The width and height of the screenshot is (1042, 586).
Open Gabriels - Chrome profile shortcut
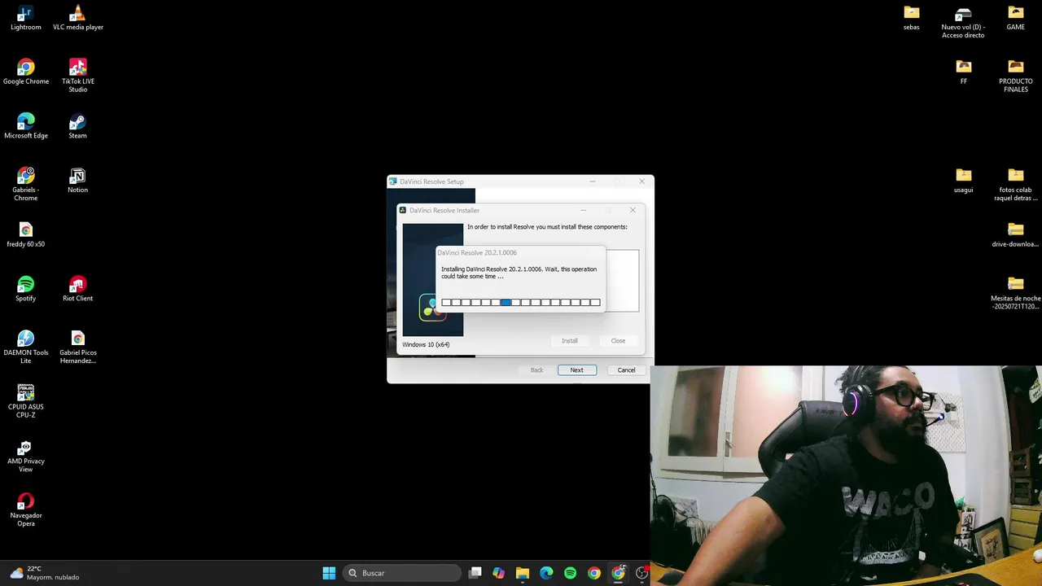(25, 185)
